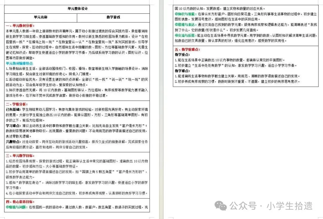Click the line starting "2.活动驱动体验优先"
323x219 pixels.
[x=77, y=80]
